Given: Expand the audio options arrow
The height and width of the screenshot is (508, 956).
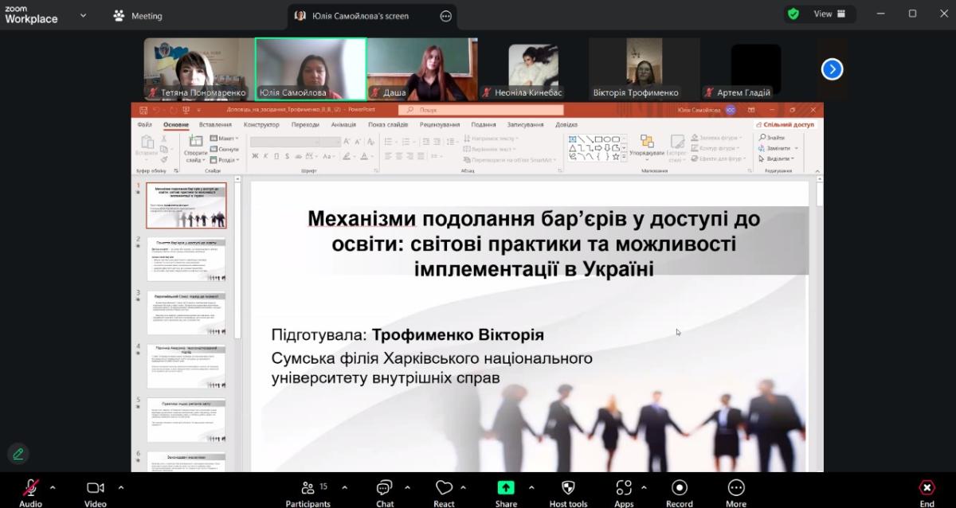Looking at the screenshot, I should 53,487.
